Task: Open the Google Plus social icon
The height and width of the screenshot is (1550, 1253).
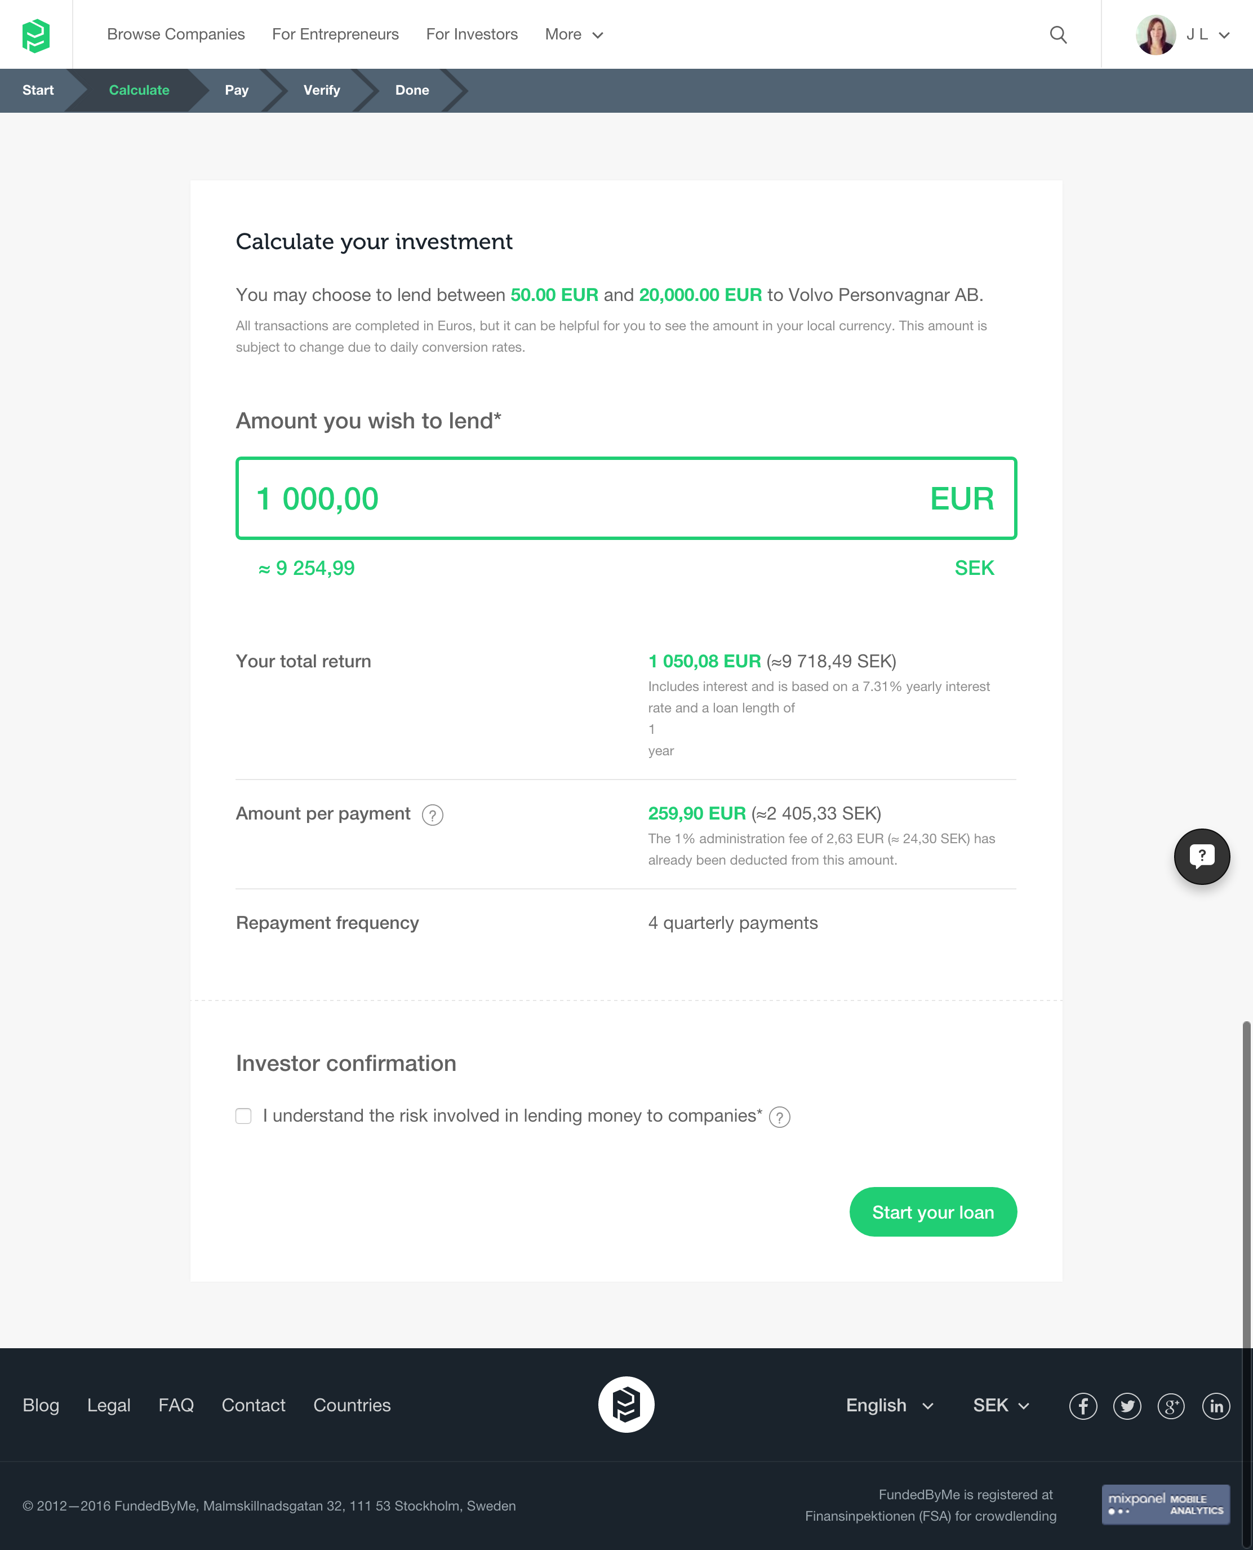Action: (x=1171, y=1406)
